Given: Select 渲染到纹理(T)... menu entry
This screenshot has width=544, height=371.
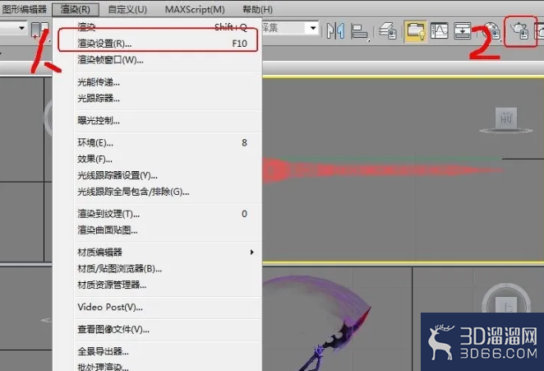Looking at the screenshot, I should (162, 214).
